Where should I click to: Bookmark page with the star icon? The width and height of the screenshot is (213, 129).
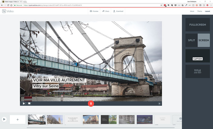(161, 5)
